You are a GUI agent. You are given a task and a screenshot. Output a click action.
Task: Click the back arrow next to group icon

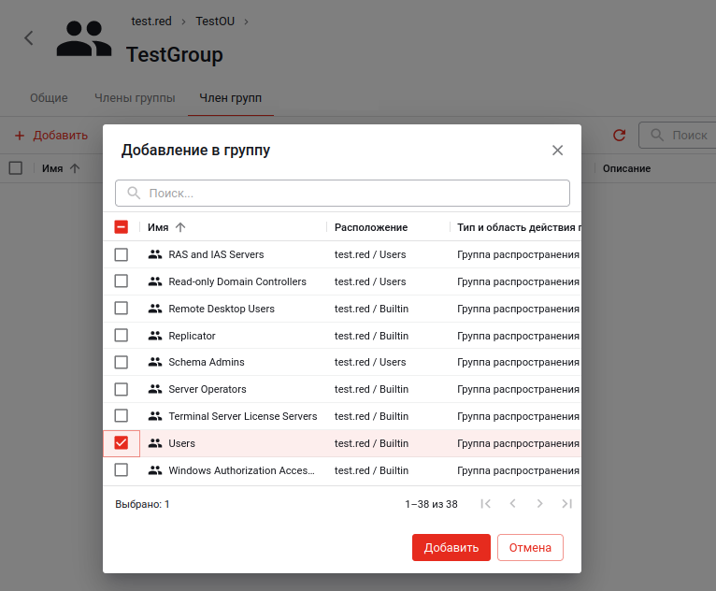(x=29, y=37)
